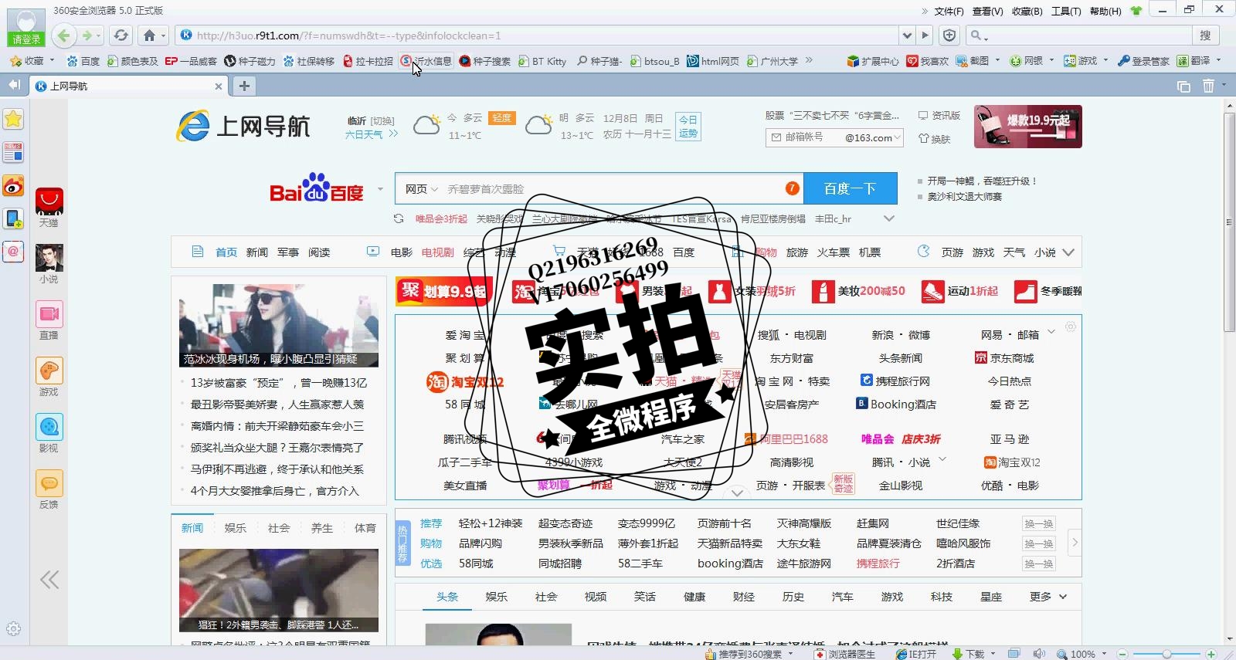Refresh the page with reload icon
Screen dimensions: 1236x660
click(x=121, y=36)
